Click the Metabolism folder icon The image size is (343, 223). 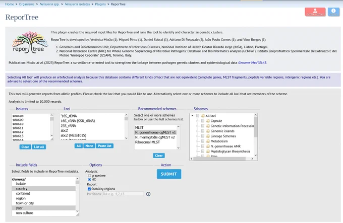click(208, 141)
